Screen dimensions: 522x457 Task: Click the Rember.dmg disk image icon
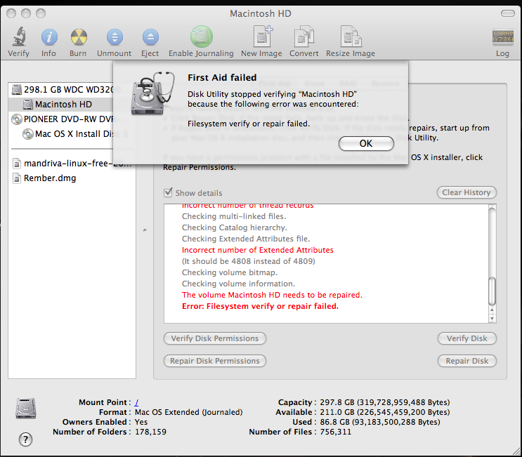pyautogui.click(x=17, y=178)
